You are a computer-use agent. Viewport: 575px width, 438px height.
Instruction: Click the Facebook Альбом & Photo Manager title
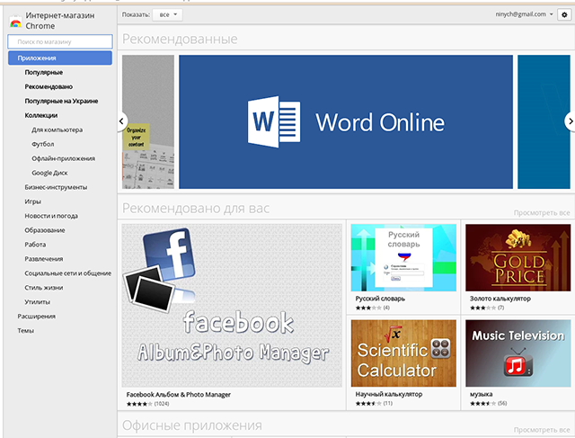pos(179,395)
